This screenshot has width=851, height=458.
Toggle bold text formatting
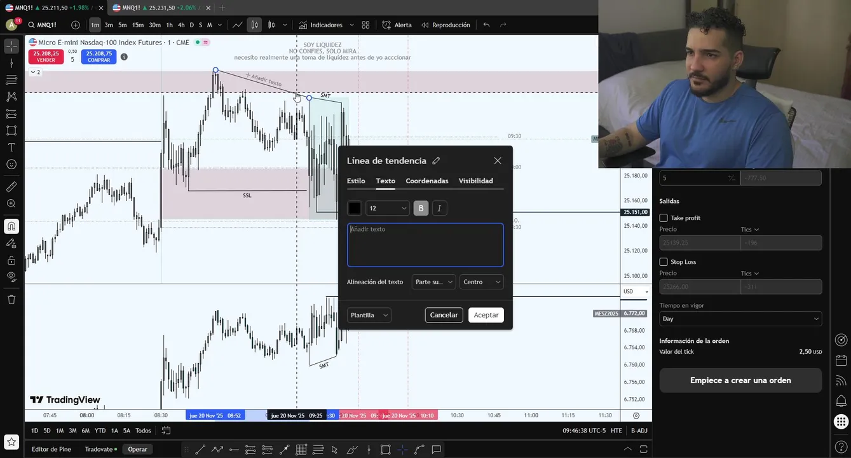[421, 208]
